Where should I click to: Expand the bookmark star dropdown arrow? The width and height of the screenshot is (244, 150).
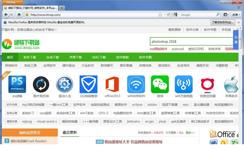click(164, 15)
